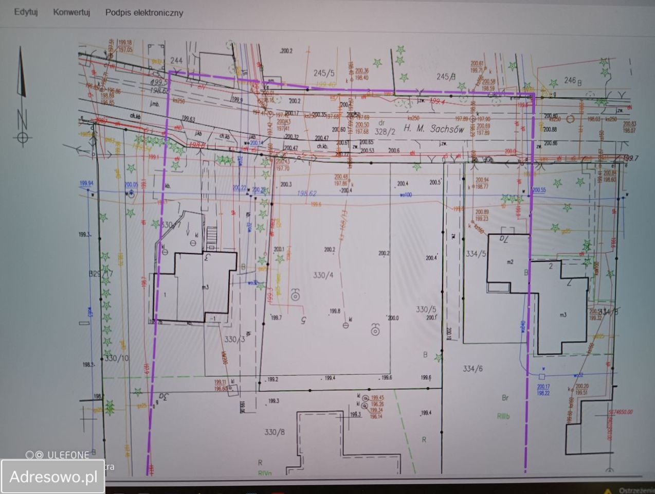Click land class label RIIIb
The image size is (655, 494).
(503, 417)
